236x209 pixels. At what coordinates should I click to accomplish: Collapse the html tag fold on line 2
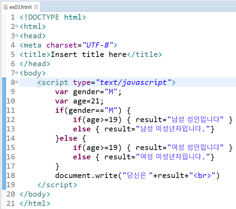[17, 26]
